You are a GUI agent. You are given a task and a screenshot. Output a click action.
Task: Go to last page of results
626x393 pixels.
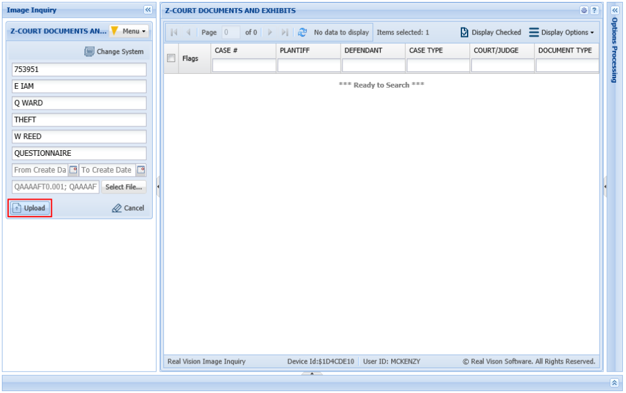click(285, 33)
